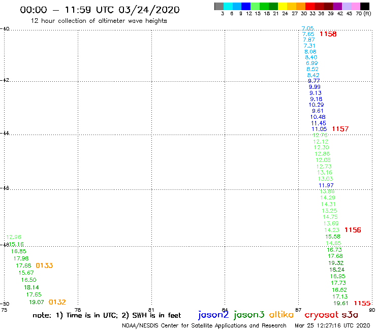Click the wave height value 7.05
This screenshot has width=376, height=330.
coord(307,28)
